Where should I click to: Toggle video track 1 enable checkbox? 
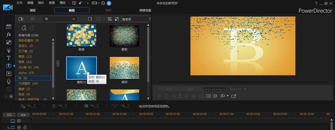pyautogui.click(x=19, y=127)
